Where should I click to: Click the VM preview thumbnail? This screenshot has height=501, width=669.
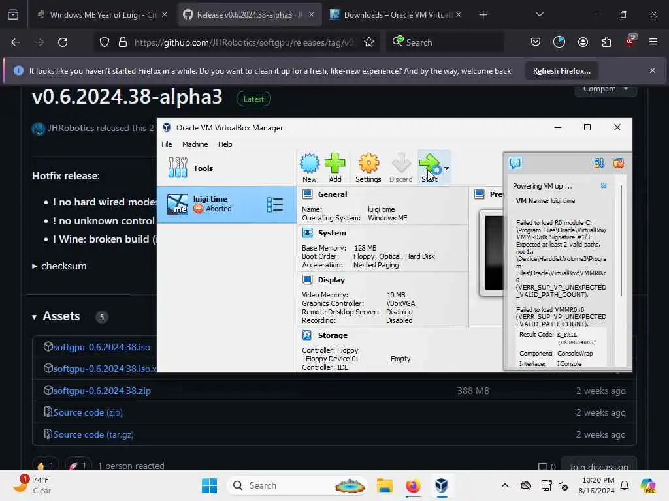coord(491,252)
